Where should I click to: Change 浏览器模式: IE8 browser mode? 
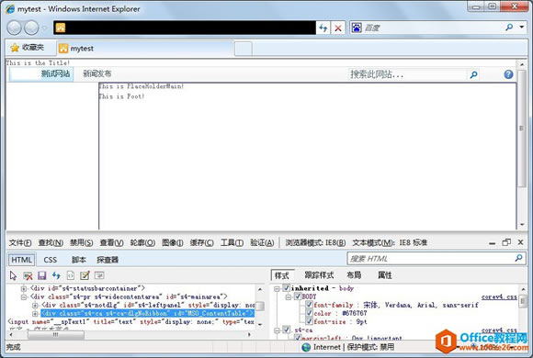315,242
